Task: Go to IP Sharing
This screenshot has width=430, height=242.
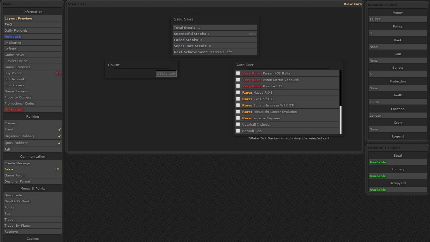Action: 32,43
